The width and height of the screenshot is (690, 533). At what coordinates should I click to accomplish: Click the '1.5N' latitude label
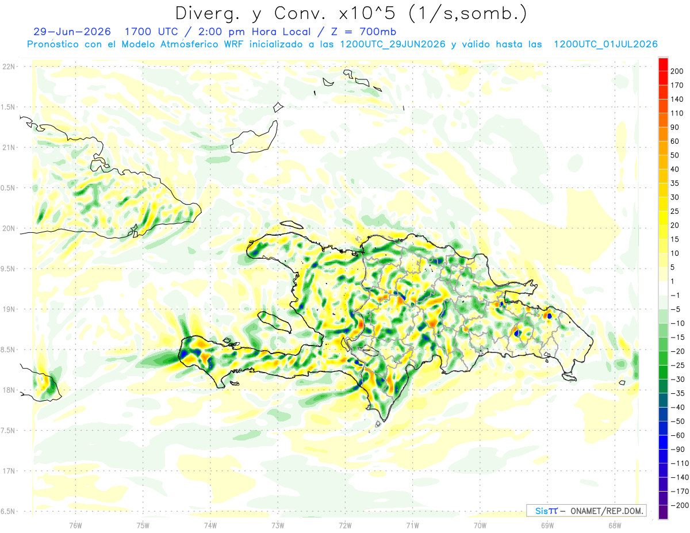pos(8,107)
